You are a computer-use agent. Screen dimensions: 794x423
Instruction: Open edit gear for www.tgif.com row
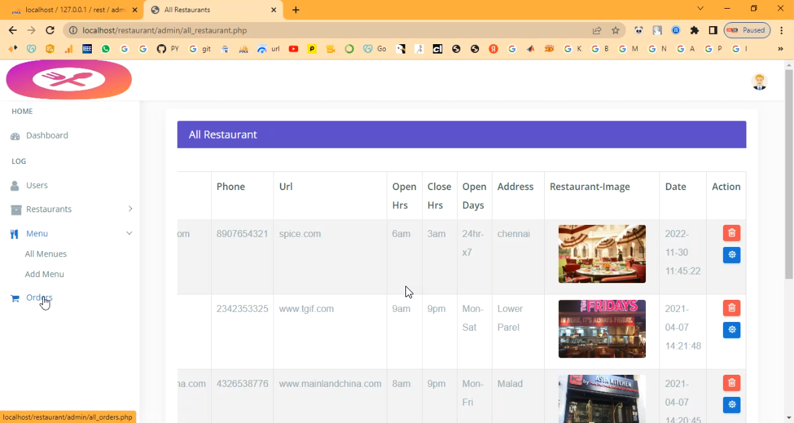point(731,330)
